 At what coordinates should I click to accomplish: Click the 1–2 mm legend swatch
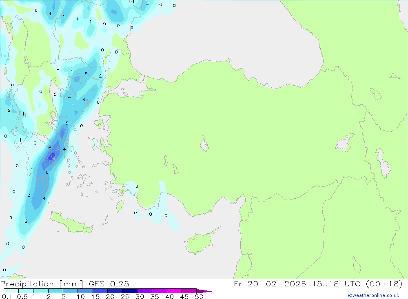coord(41,291)
